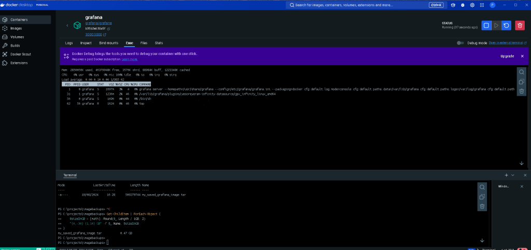
Task: Click the grafana container title
Action: pyautogui.click(x=94, y=17)
